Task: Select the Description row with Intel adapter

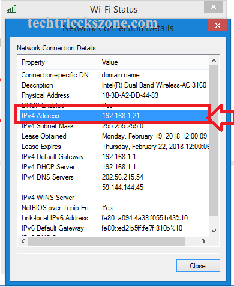Action: click(114, 85)
